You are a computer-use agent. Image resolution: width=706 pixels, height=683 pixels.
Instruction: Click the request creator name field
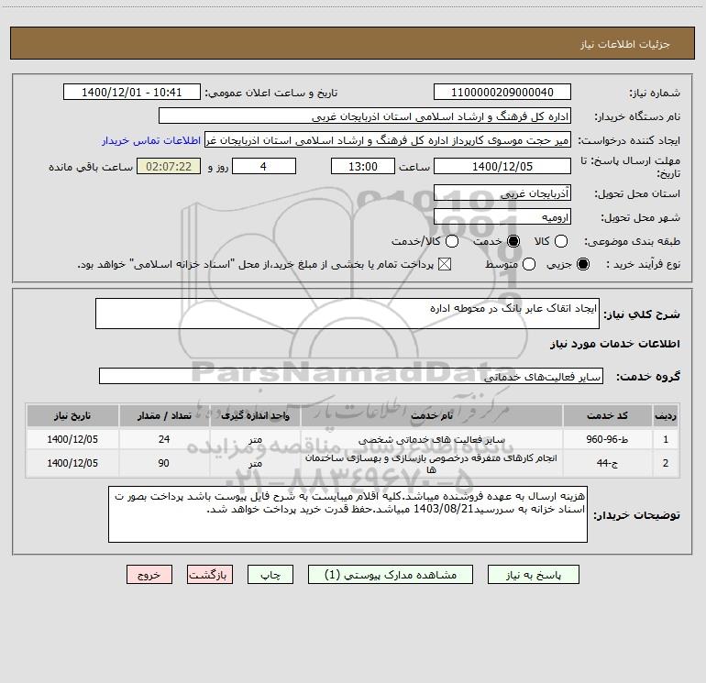[x=388, y=140]
